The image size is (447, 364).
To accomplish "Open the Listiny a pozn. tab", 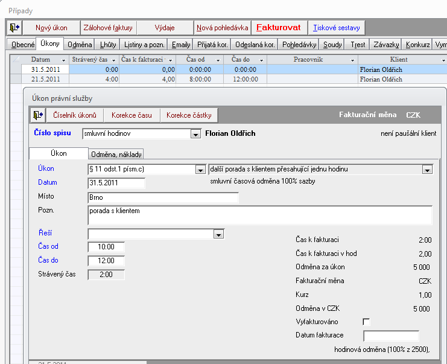I will click(x=144, y=45).
